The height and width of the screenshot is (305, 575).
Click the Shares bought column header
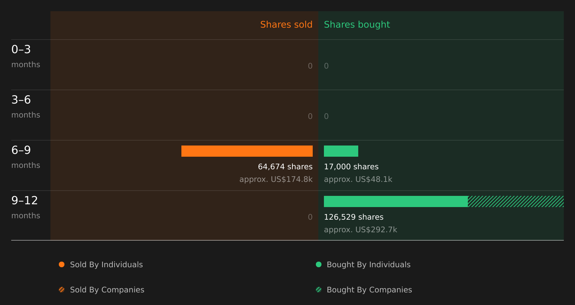(x=357, y=24)
